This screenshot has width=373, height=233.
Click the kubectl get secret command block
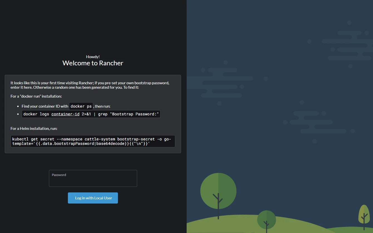coord(93,141)
